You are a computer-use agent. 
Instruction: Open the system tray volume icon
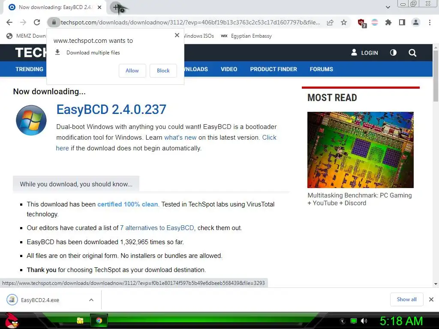tap(364, 321)
